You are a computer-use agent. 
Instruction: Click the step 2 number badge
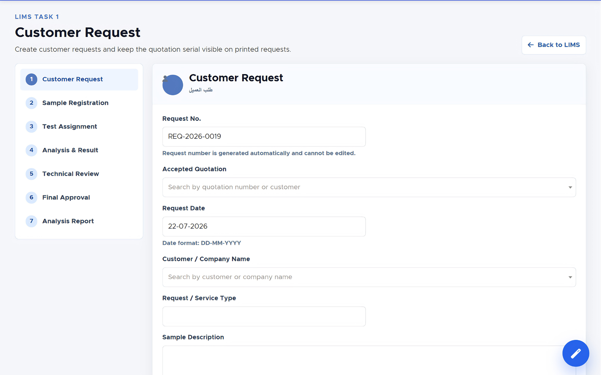[31, 103]
